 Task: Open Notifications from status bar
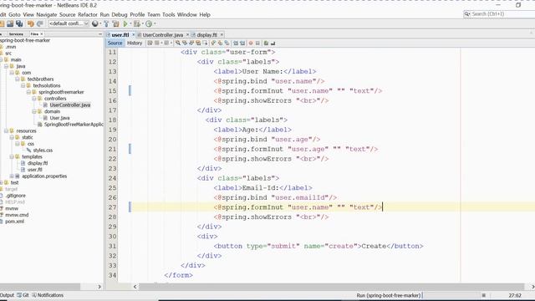pyautogui.click(x=48, y=295)
